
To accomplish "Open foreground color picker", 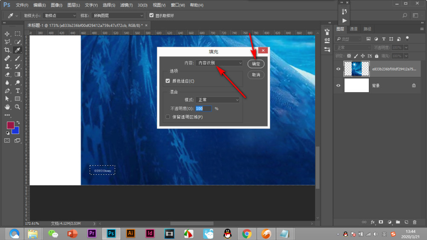I will 10,125.
